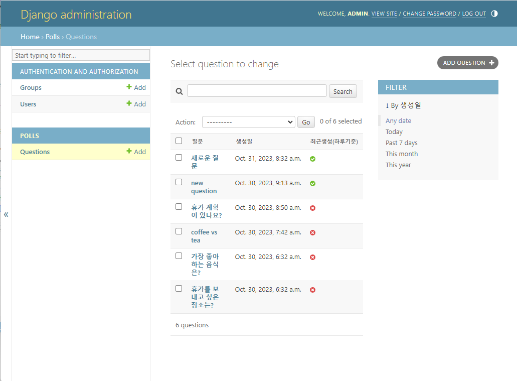Click the Oct. 30, 2023, 7:42 a.m. date cell
The image size is (517, 381).
click(x=268, y=232)
